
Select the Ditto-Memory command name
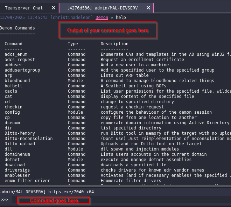[x=20, y=133]
